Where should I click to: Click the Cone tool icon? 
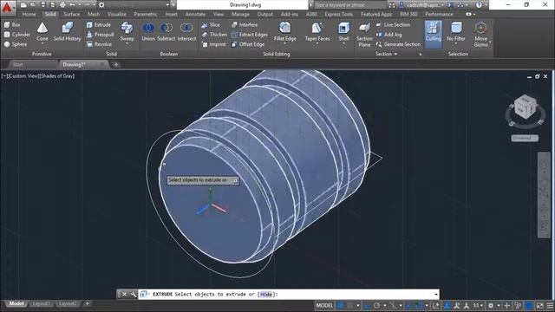pos(42,28)
